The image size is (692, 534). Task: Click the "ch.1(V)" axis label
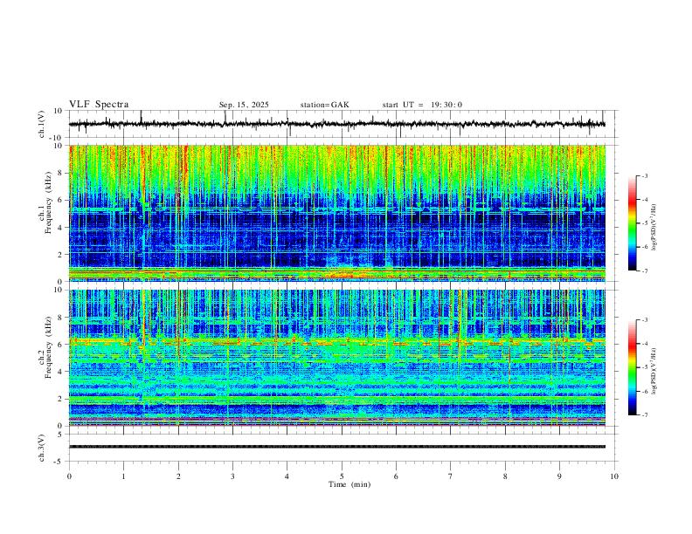point(42,124)
